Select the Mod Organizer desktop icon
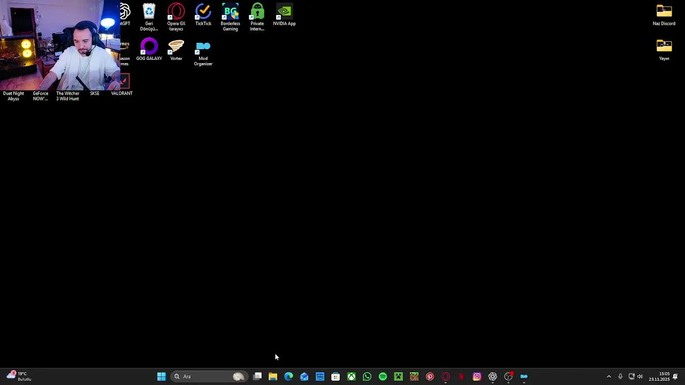 point(203,52)
